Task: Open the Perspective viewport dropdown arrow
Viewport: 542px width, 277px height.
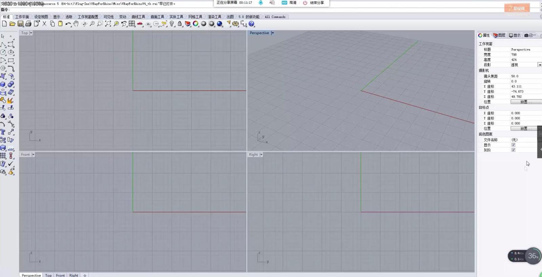Action: 272,33
